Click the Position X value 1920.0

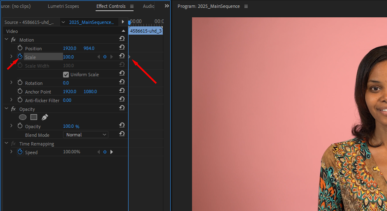coord(70,48)
